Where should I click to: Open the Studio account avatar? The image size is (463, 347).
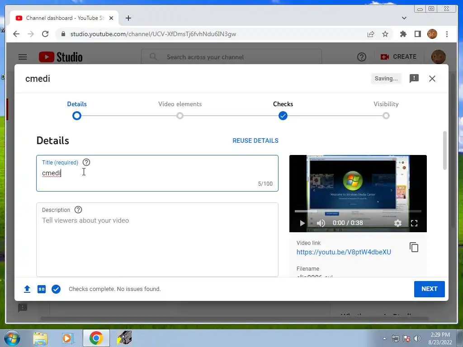pos(439,56)
